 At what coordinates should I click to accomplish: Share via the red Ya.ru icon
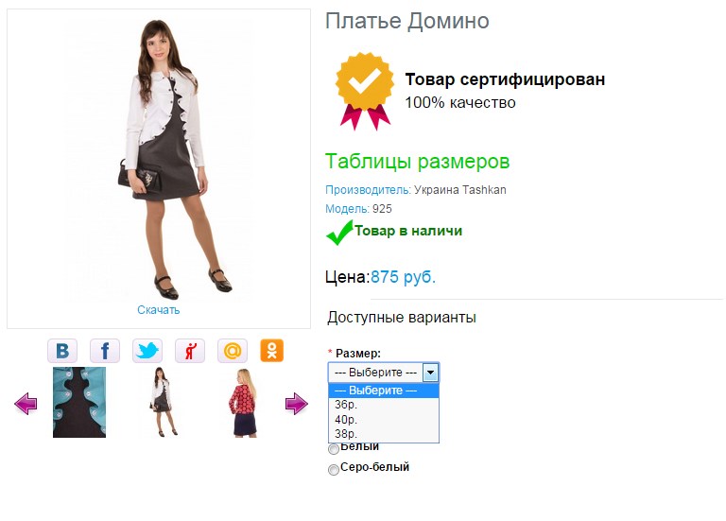[x=190, y=351]
